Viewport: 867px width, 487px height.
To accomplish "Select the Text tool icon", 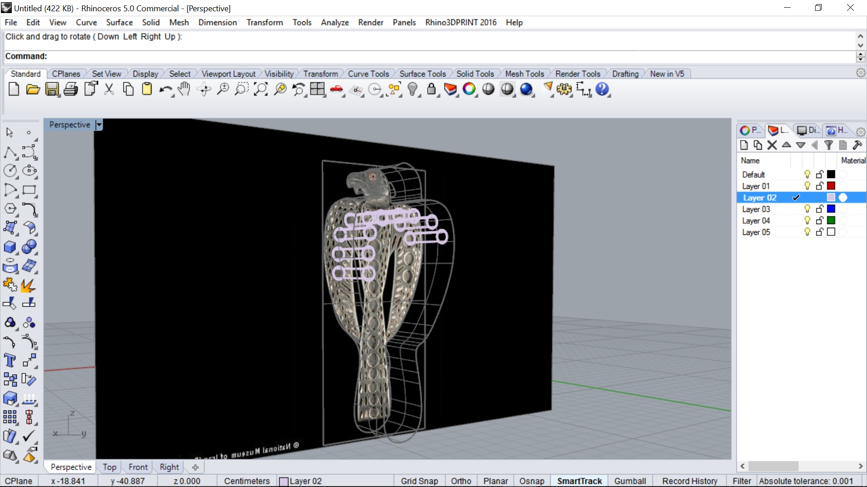I will tap(9, 360).
